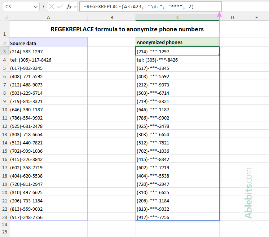Select cell with tel: (305)-117-8426
Image resolution: width=269 pixels, height=237 pixels.
48,59
